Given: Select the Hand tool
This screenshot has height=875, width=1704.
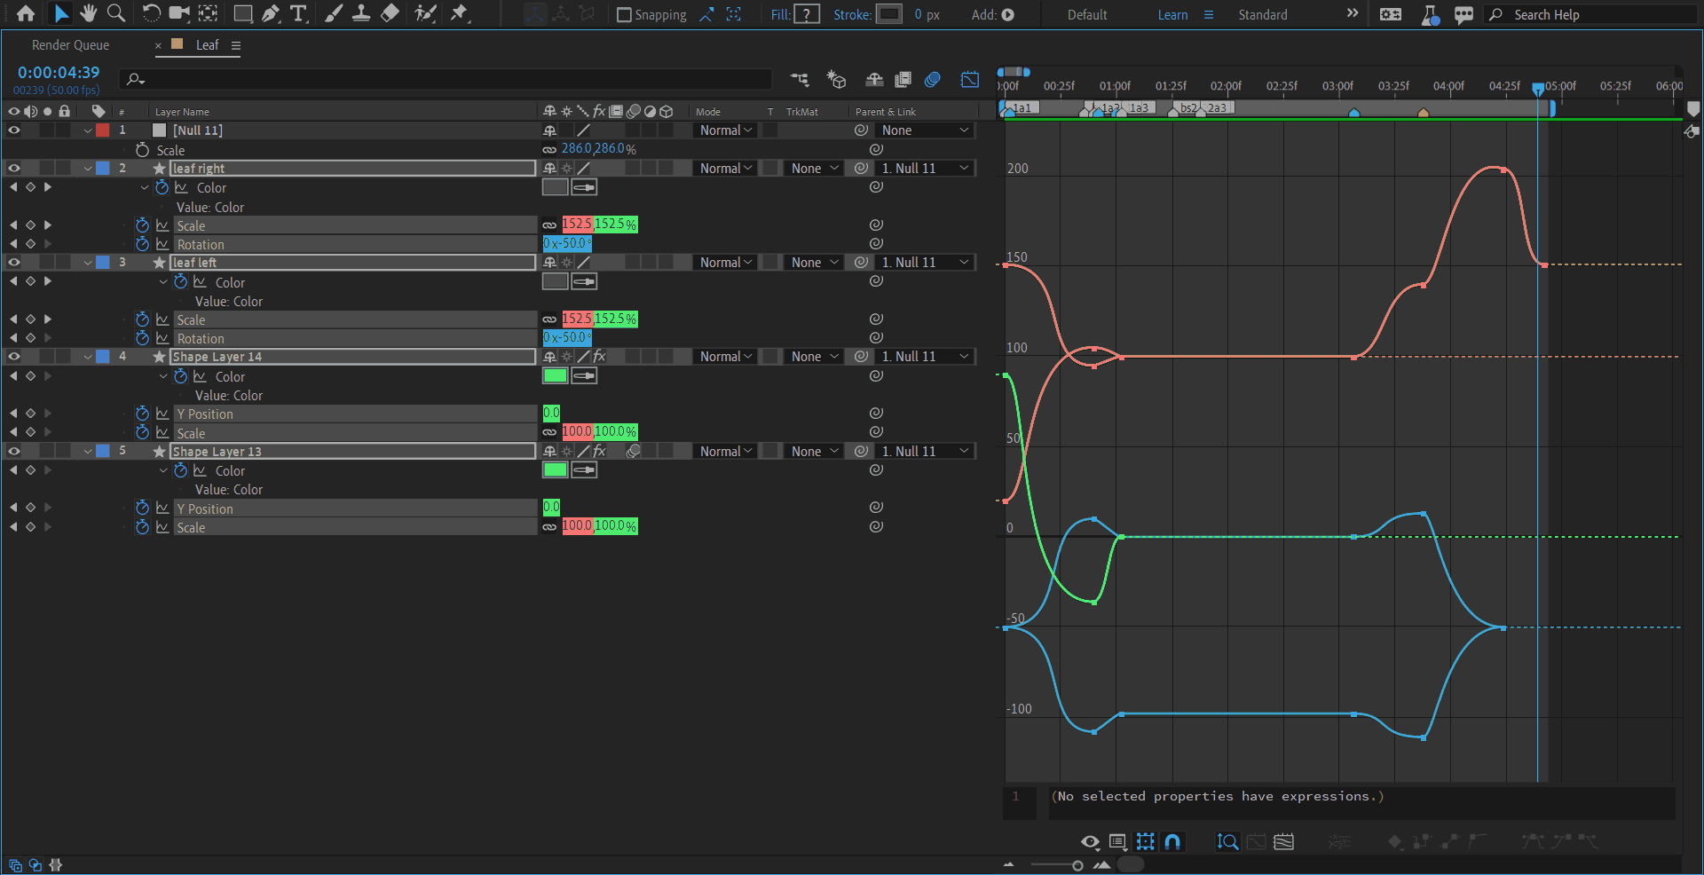Looking at the screenshot, I should tap(88, 13).
